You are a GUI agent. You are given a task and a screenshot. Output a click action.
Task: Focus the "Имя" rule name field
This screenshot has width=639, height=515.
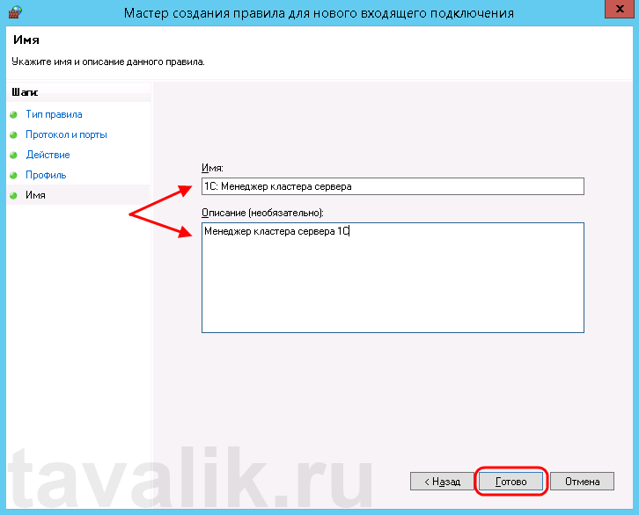tap(393, 186)
